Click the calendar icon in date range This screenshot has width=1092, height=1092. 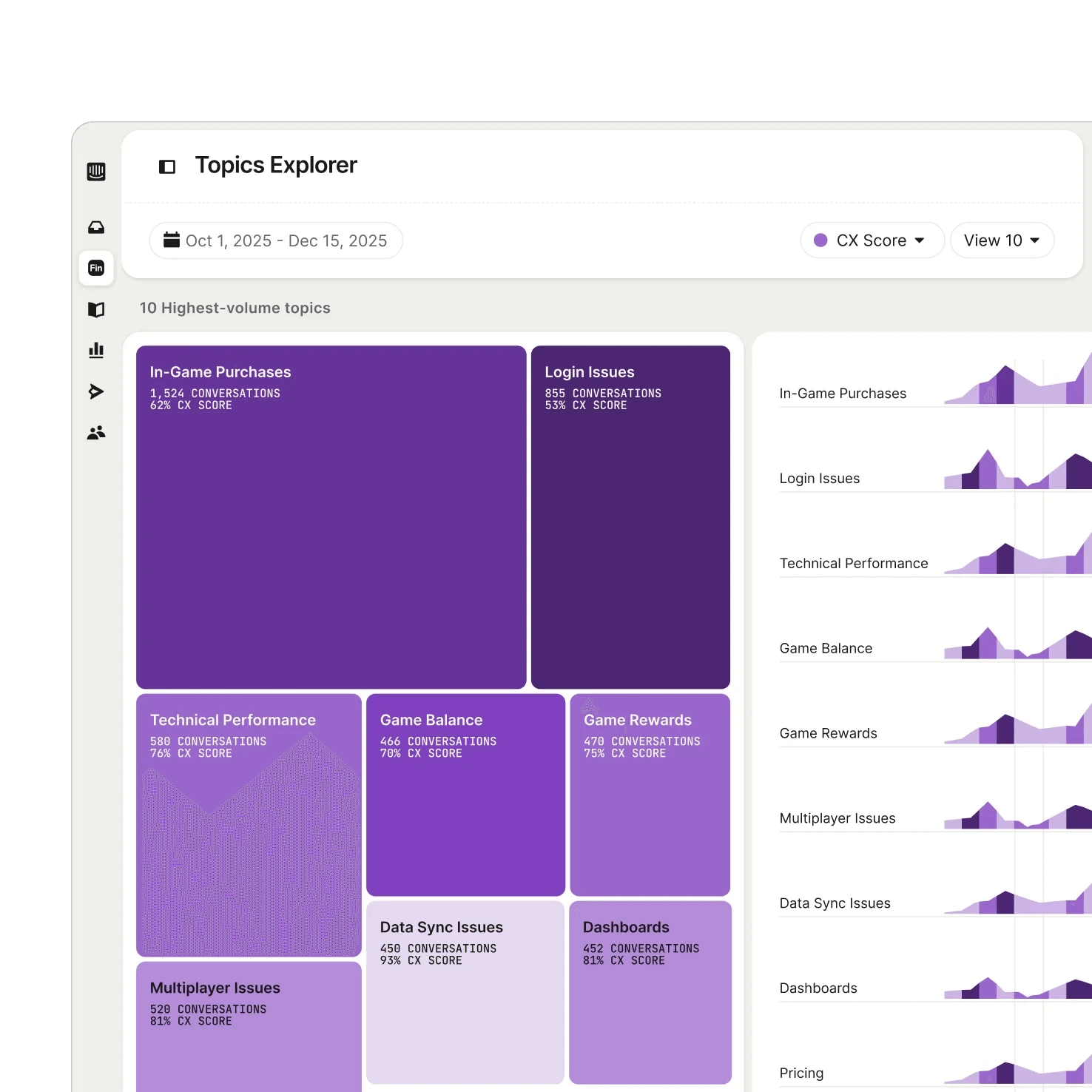click(172, 240)
